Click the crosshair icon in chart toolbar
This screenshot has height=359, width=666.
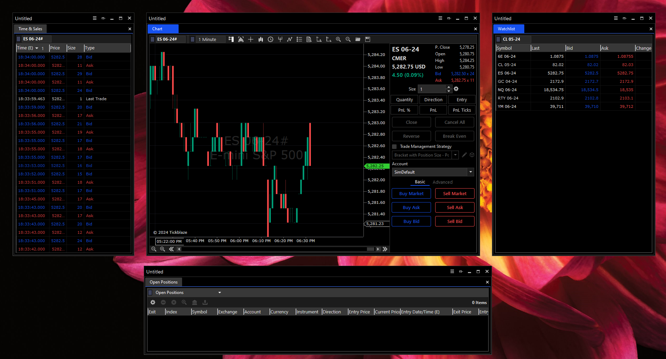251,39
